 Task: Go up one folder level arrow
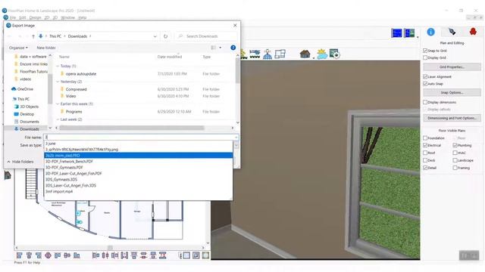pyautogui.click(x=33, y=36)
